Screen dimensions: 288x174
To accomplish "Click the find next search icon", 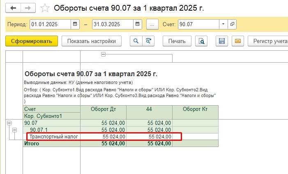I will pyautogui.click(x=148, y=41).
